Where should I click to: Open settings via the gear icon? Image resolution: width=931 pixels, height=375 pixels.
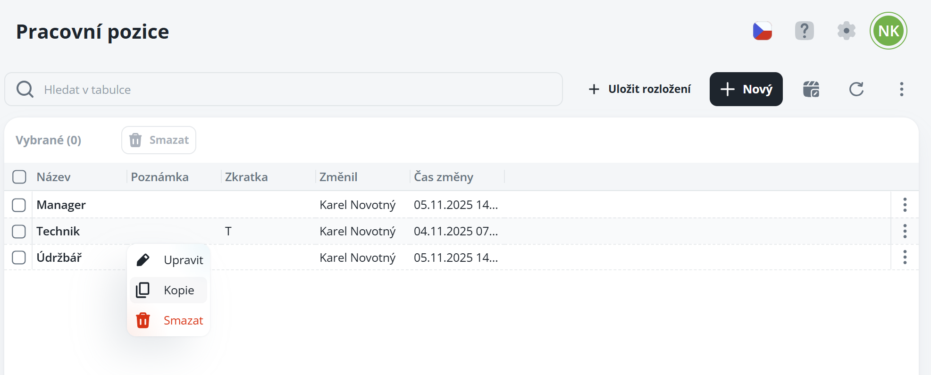pos(846,31)
